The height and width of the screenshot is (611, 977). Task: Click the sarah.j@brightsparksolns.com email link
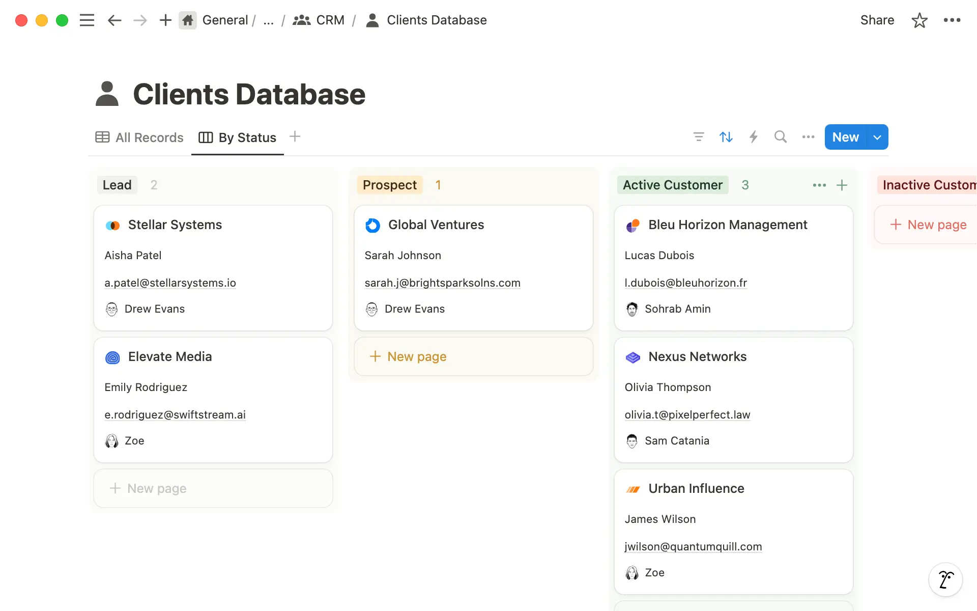coord(442,283)
